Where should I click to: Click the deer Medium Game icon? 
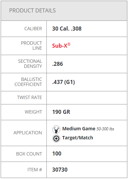click(56, 129)
